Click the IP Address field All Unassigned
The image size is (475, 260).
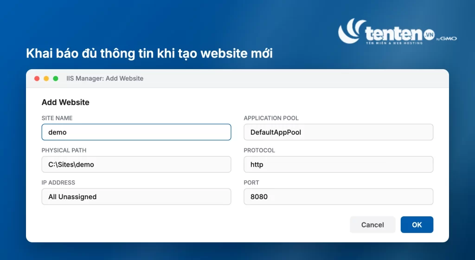point(136,197)
